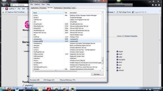Select the WinHttpAutoProxySvc service row
This screenshot has width=163, height=91.
pyautogui.click(x=67, y=67)
